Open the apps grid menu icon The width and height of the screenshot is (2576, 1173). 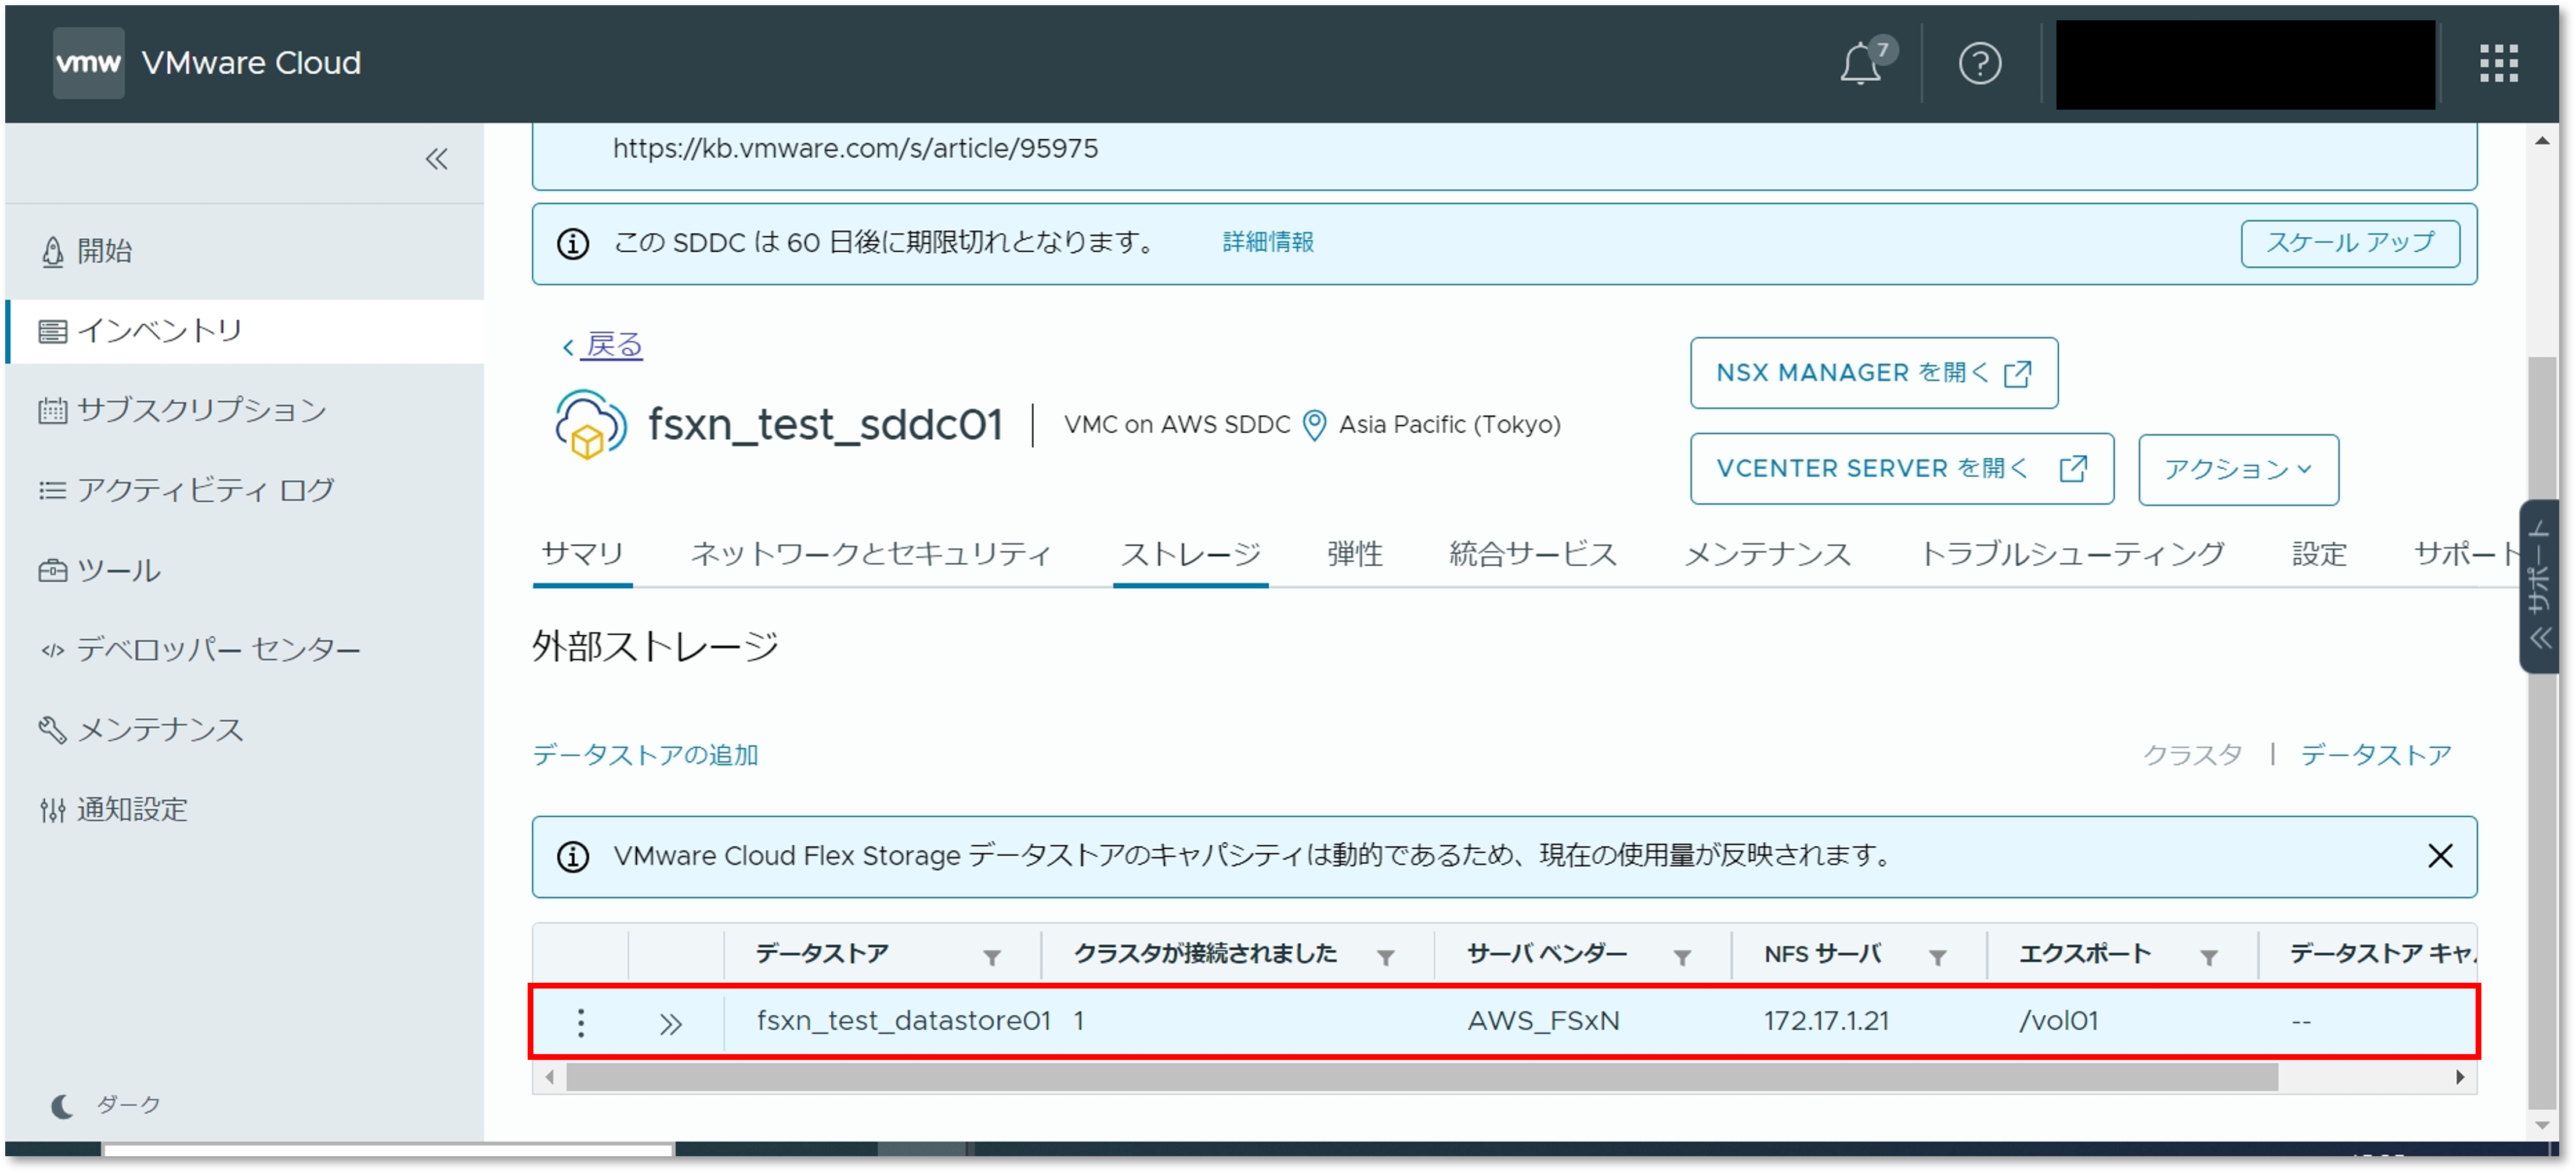coord(2498,64)
